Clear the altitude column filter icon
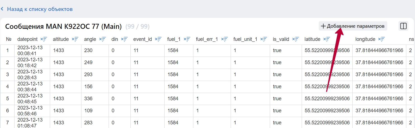The width and height of the screenshot is (415, 128). click(x=75, y=39)
